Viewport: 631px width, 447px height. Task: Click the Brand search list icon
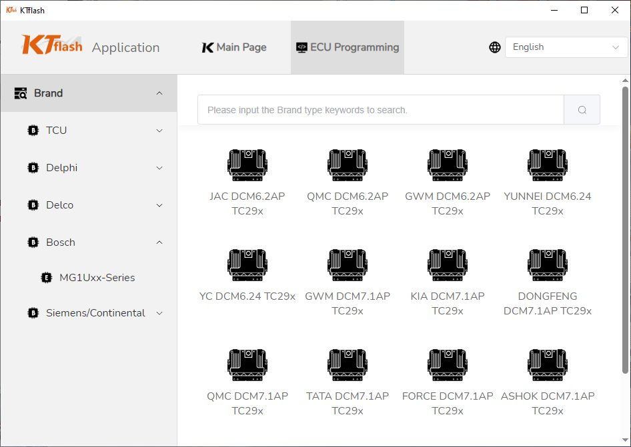(x=21, y=93)
